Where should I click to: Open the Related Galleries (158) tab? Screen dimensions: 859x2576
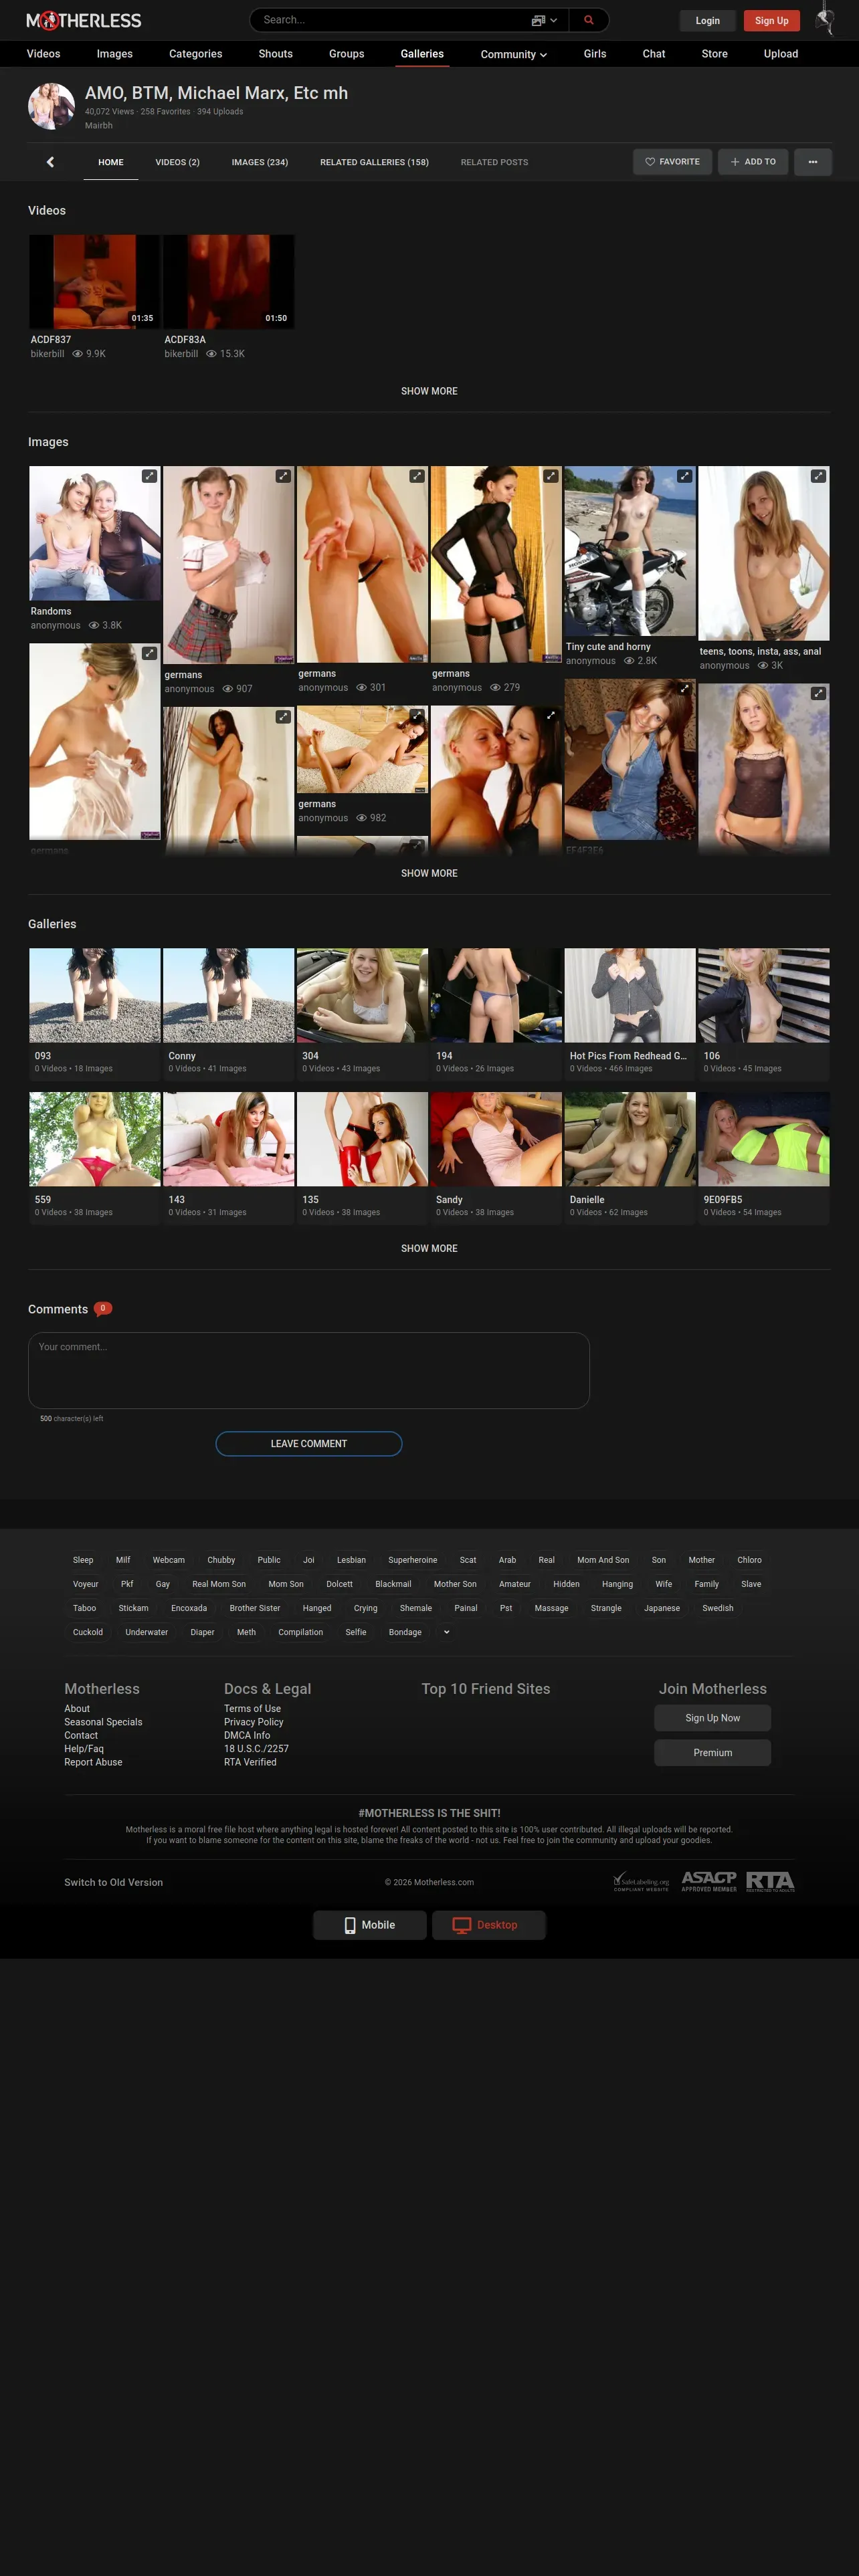click(x=374, y=162)
